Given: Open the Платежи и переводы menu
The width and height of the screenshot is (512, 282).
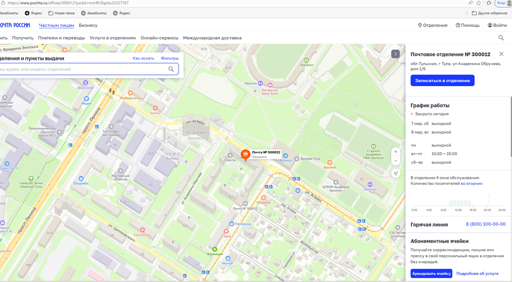Looking at the screenshot, I should [61, 38].
